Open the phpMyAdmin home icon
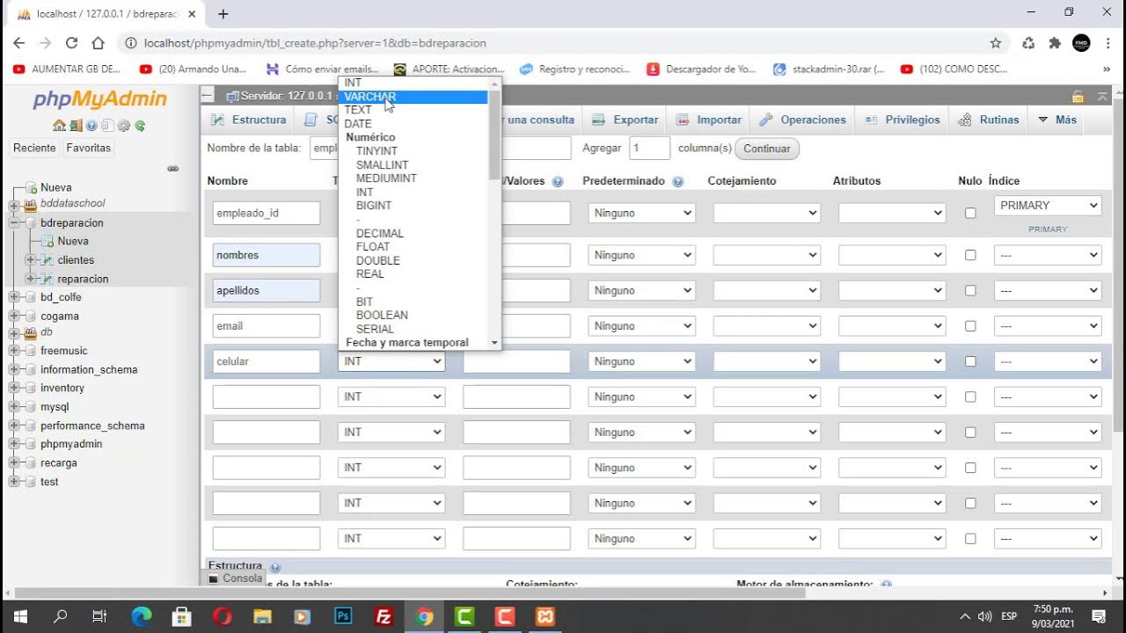This screenshot has height=633, width=1126. click(59, 126)
